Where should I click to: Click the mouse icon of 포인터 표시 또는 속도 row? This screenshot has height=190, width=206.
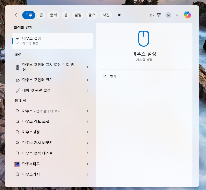click(x=17, y=67)
